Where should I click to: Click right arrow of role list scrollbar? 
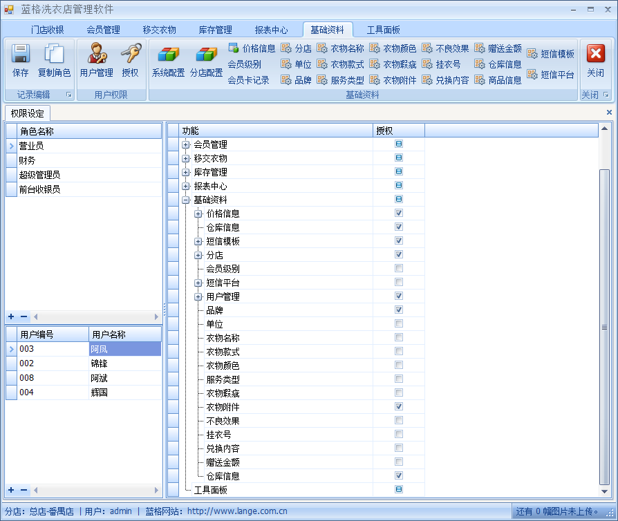click(156, 316)
